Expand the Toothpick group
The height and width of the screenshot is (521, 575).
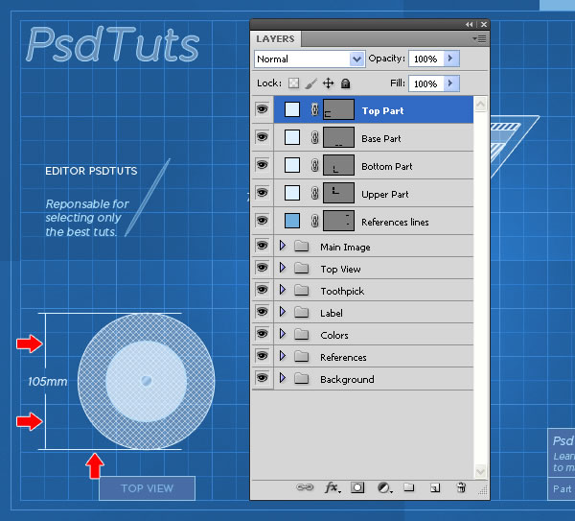[x=282, y=290]
